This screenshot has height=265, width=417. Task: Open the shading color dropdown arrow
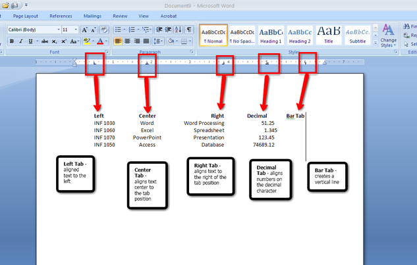point(177,41)
